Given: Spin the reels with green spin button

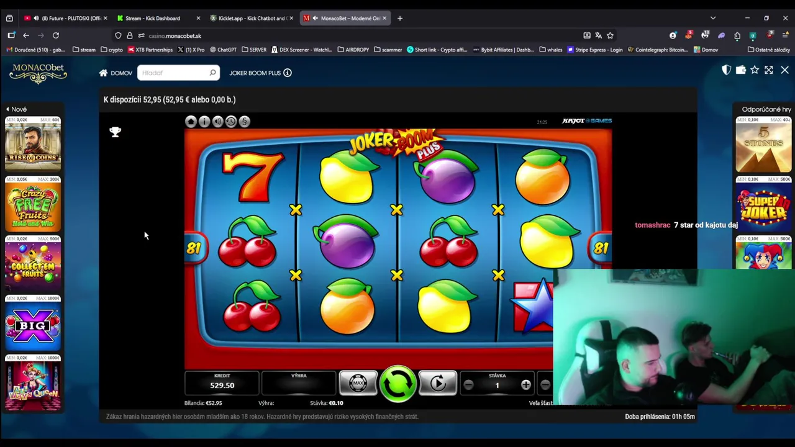Looking at the screenshot, I should 397,383.
